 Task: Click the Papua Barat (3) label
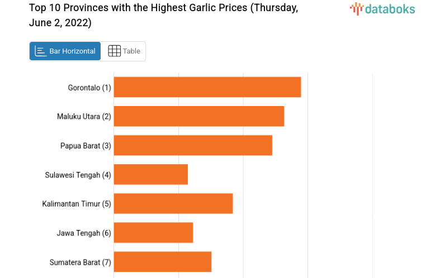(x=86, y=146)
